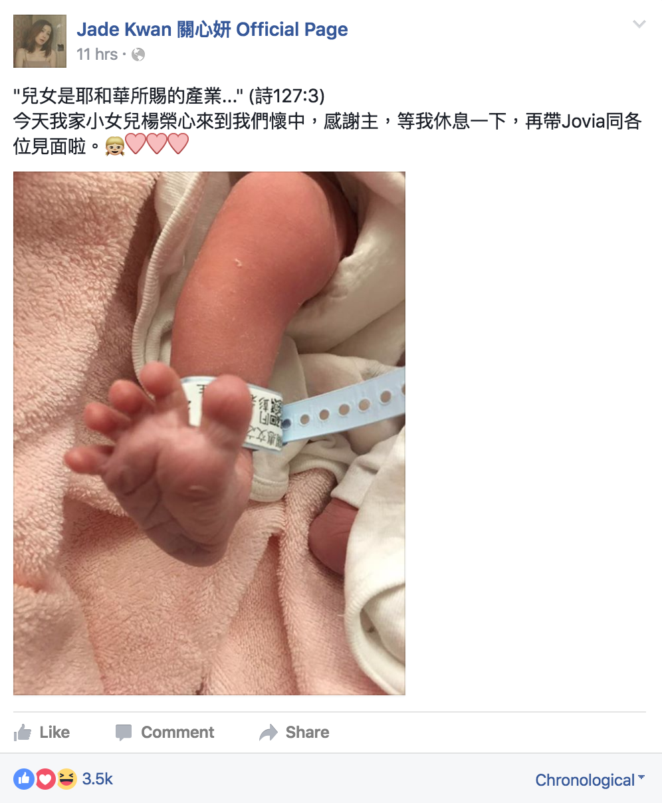The height and width of the screenshot is (803, 662).
Task: Visit the Jade Kwan 關心妍 Official Page link
Action: pos(212,29)
